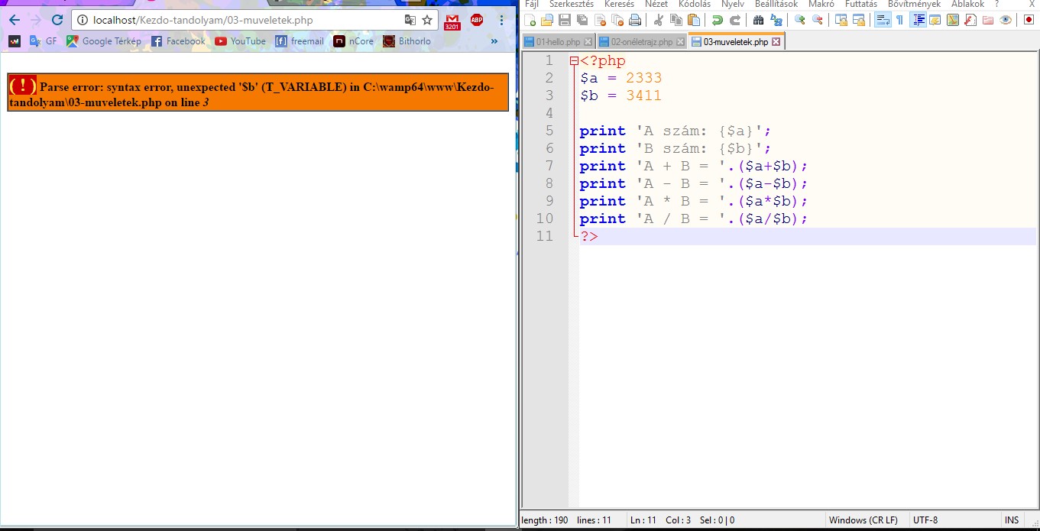Viewport: 1040px width, 531px height.
Task: Click the user-defined language icon
Action: tap(935, 20)
